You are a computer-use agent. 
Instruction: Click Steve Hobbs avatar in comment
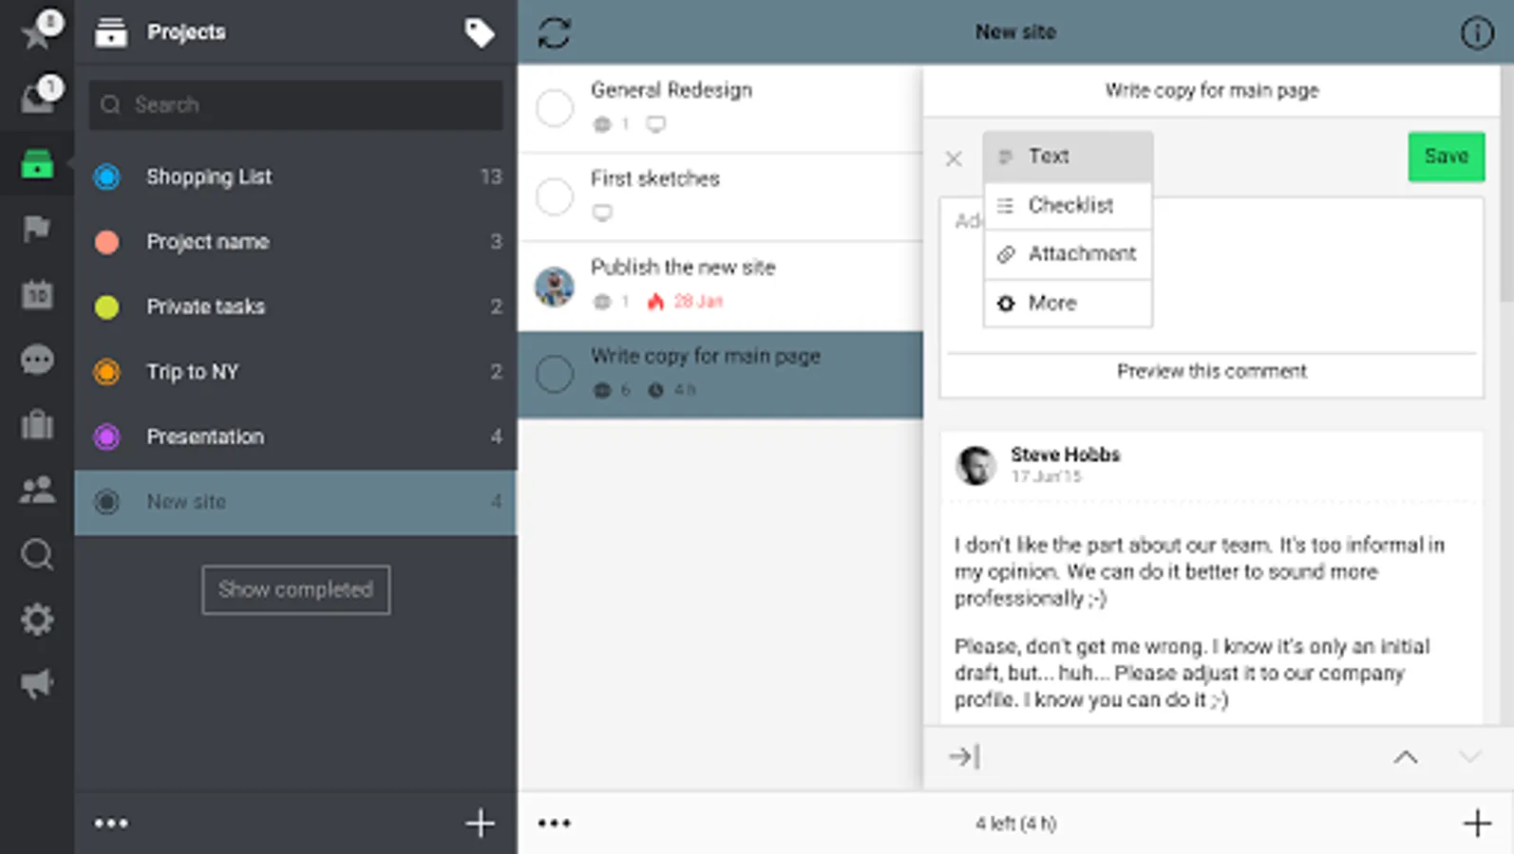coord(975,465)
